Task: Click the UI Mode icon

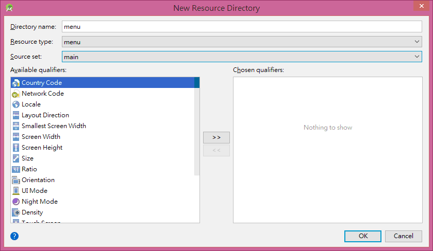Action: 16,191
